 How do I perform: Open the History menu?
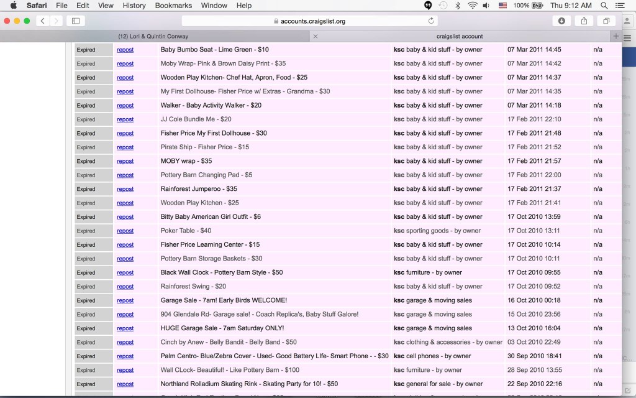134,5
